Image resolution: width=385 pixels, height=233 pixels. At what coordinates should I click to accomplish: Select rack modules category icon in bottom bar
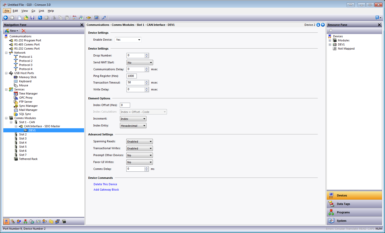pos(64,222)
